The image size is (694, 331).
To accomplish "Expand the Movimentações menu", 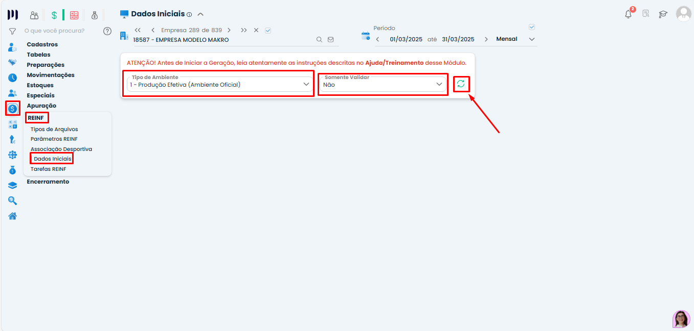I will pyautogui.click(x=51, y=75).
